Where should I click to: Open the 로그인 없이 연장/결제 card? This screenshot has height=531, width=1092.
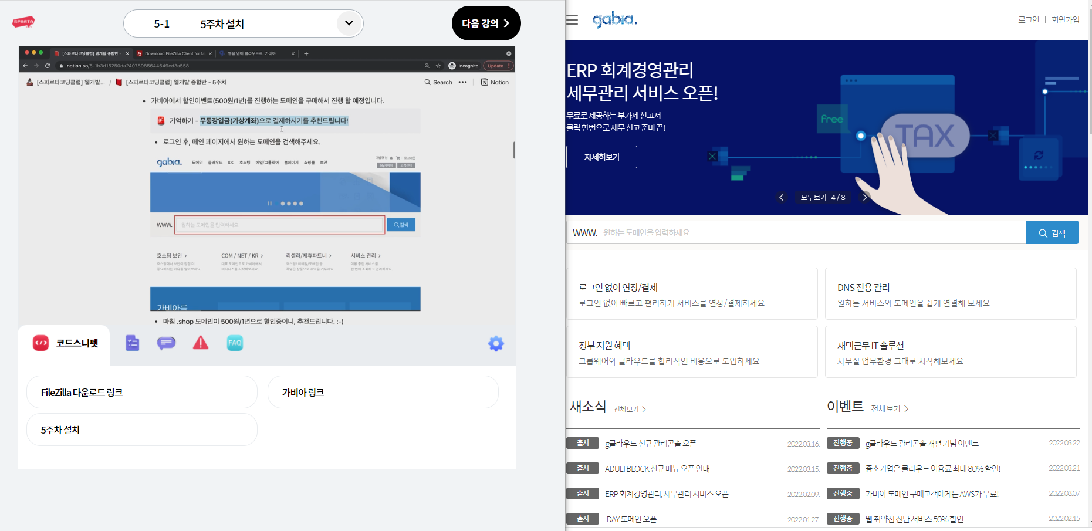pos(692,294)
